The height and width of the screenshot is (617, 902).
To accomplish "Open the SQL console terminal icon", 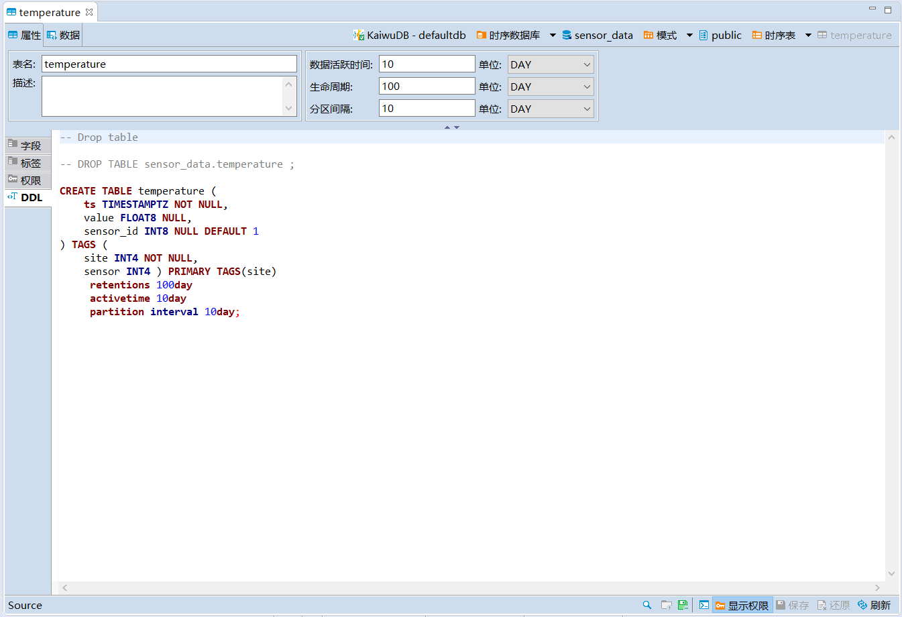I will click(704, 605).
